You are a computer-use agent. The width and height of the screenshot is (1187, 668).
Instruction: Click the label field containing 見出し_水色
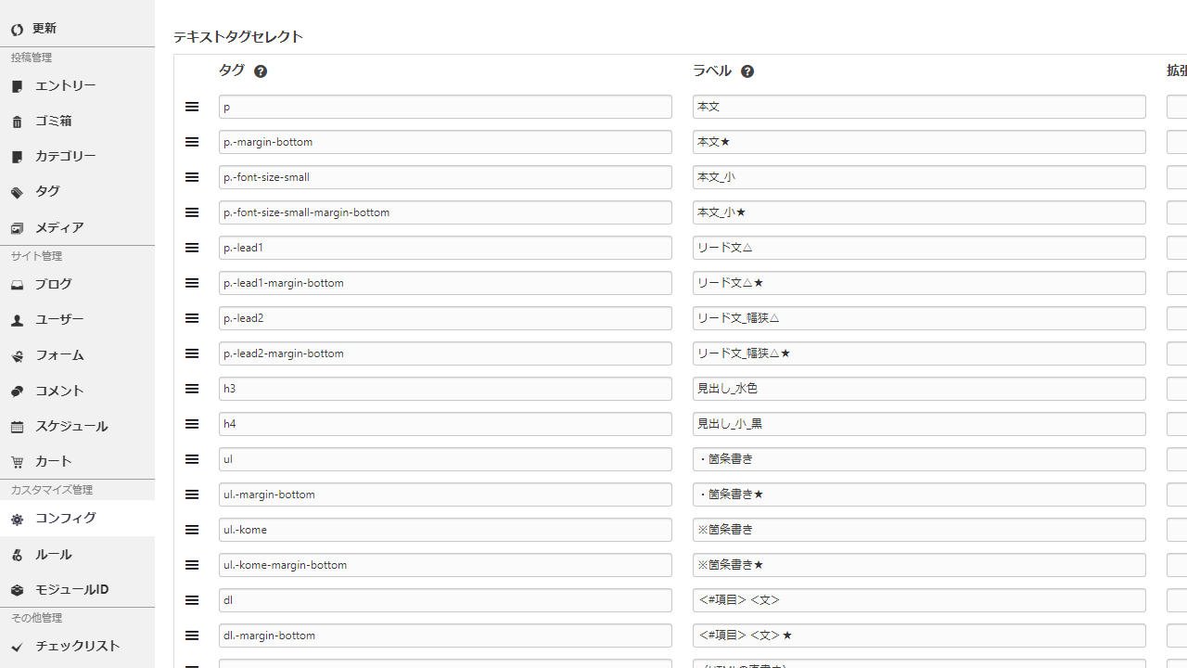pyautogui.click(x=918, y=389)
